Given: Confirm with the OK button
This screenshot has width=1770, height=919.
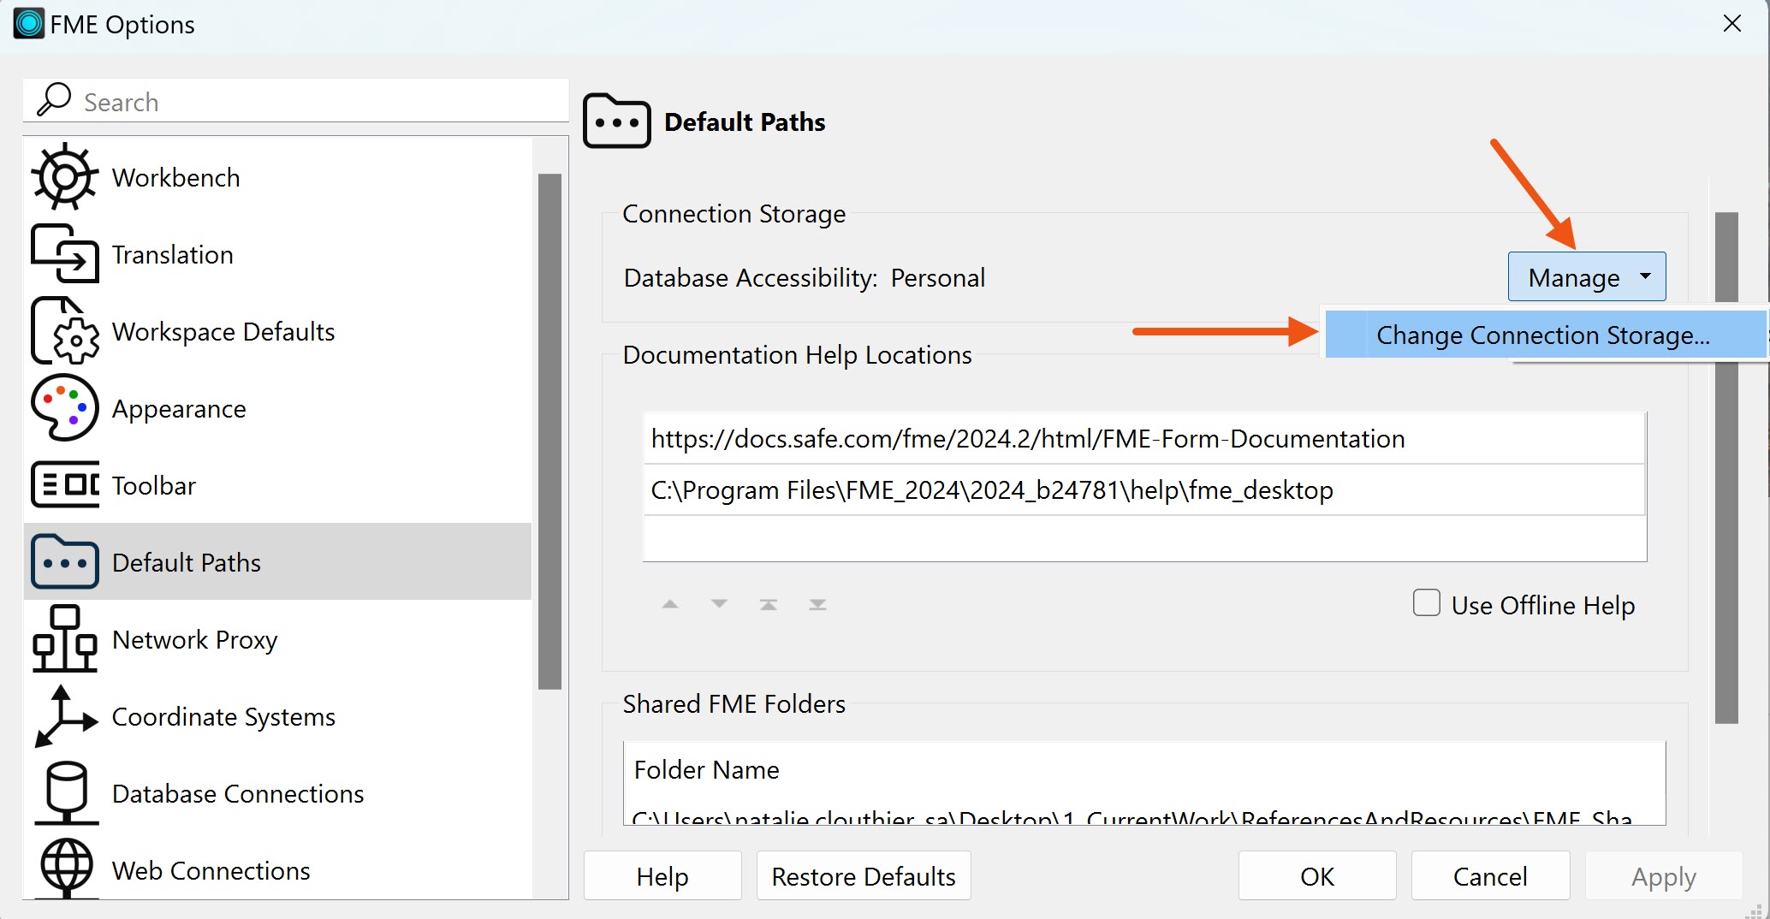Looking at the screenshot, I should point(1316,875).
